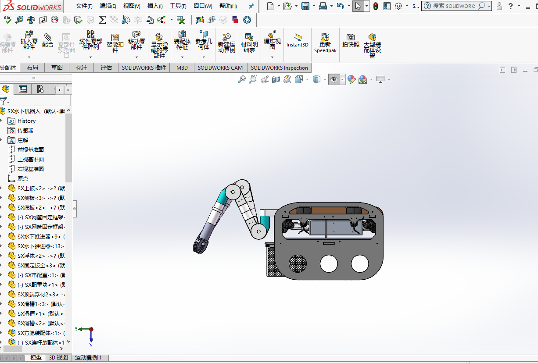Toggle Instant3D mode
The height and width of the screenshot is (363, 538).
pos(298,40)
